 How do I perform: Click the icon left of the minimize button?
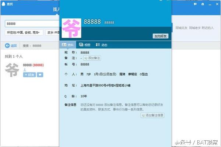click(203, 4)
